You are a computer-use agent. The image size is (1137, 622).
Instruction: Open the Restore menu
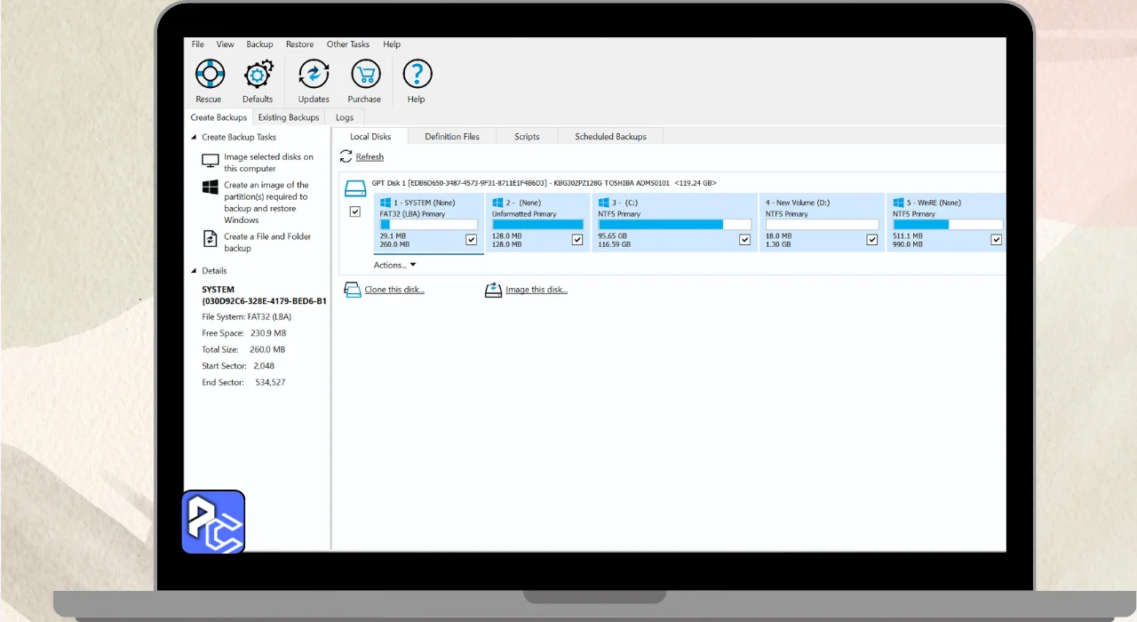(299, 44)
